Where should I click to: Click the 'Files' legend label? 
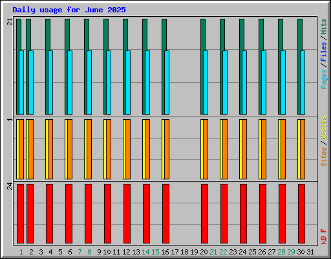click(324, 52)
